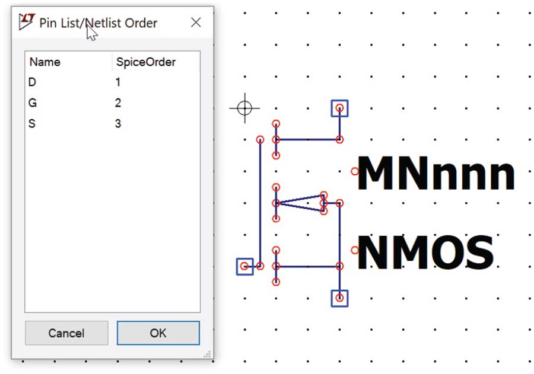Click the anchor circle left of NMOS

(x=355, y=250)
